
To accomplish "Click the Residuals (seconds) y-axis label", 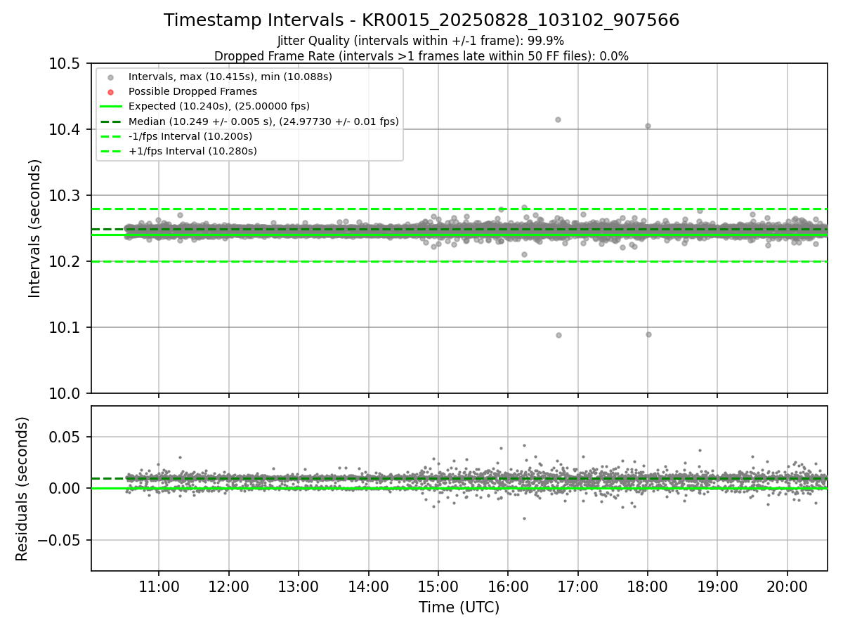I will coord(22,489).
